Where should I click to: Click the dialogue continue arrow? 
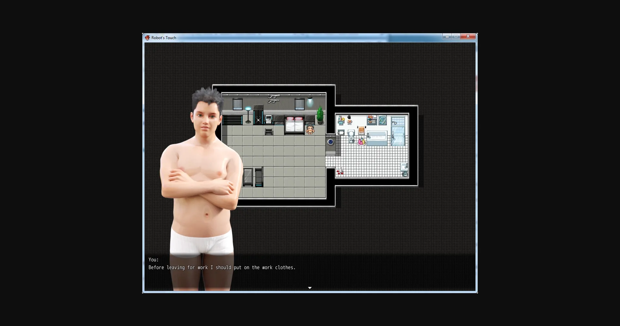pos(310,288)
